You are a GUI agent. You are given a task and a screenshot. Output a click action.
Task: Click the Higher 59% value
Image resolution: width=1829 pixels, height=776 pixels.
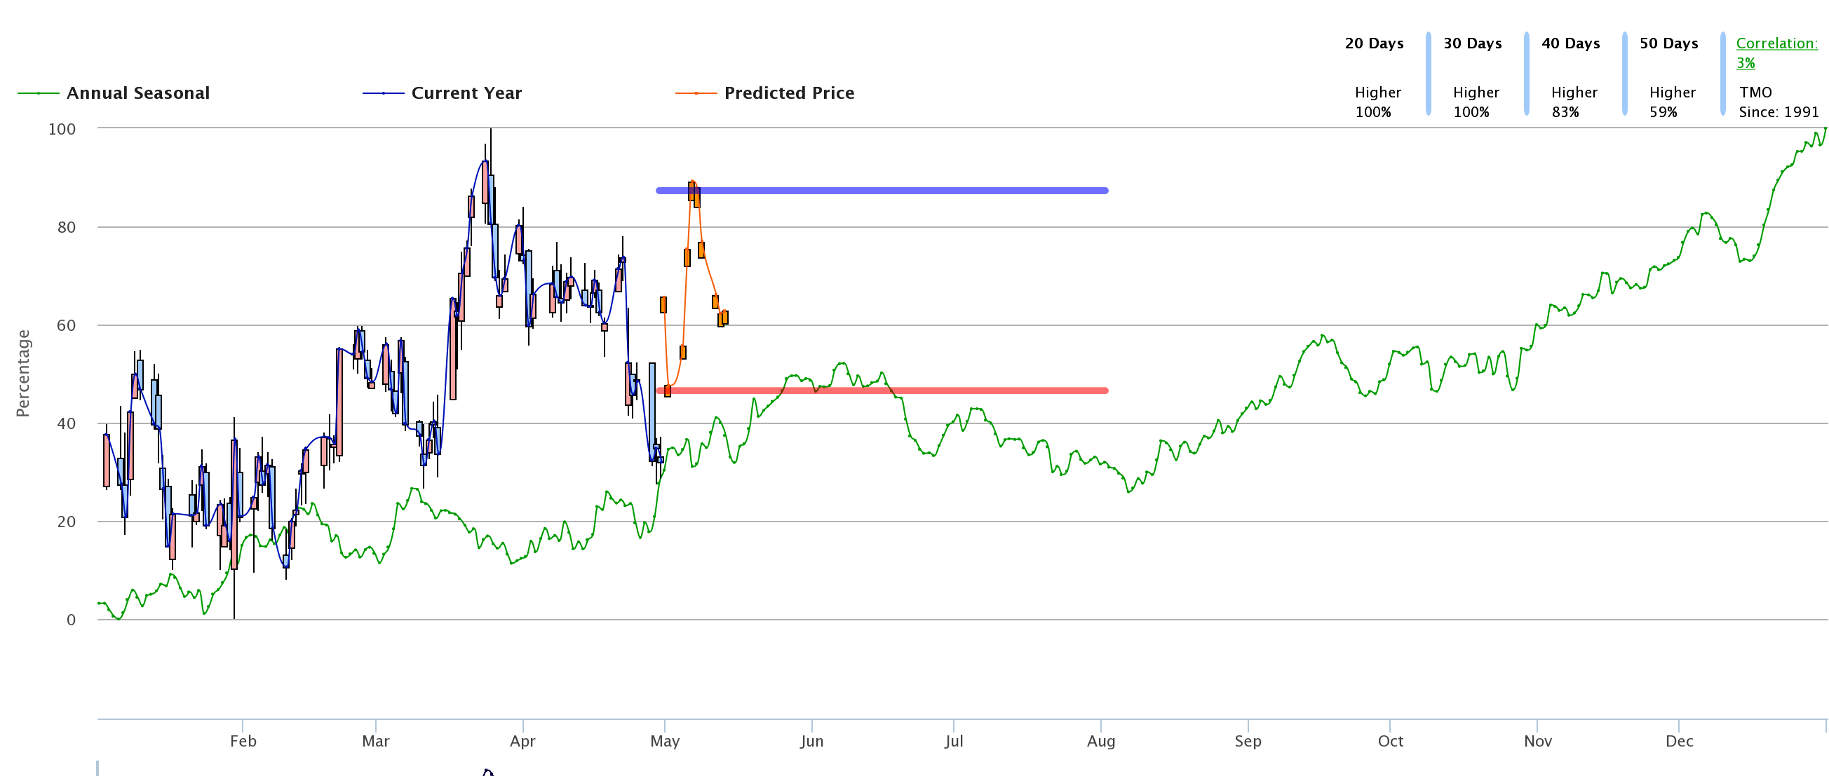point(1671,102)
